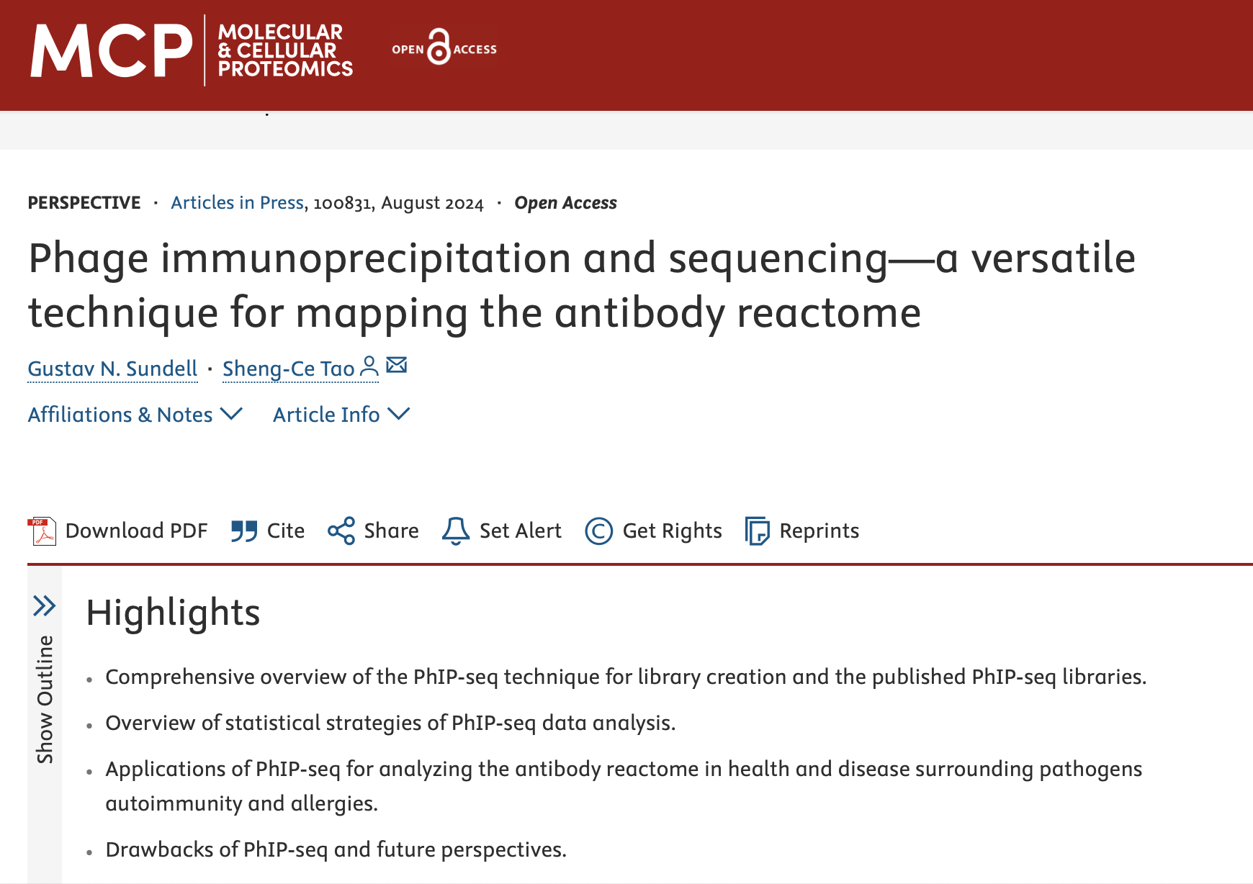Toggle the Show Outline sidebar

pos(45,699)
